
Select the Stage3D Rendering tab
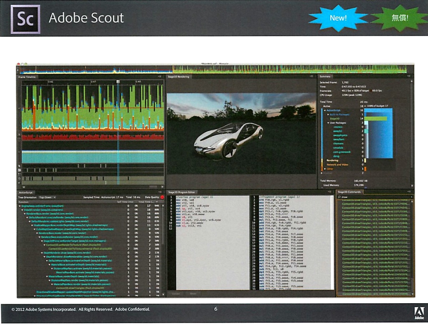point(179,77)
